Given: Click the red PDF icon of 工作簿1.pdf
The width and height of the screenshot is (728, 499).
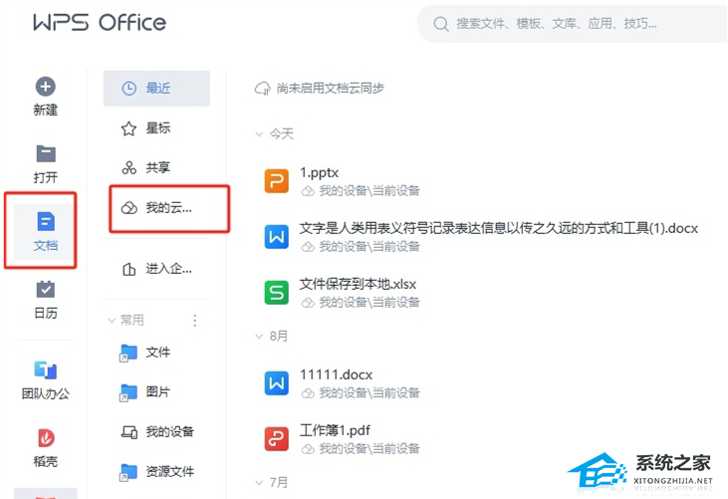Looking at the screenshot, I should click(x=276, y=438).
